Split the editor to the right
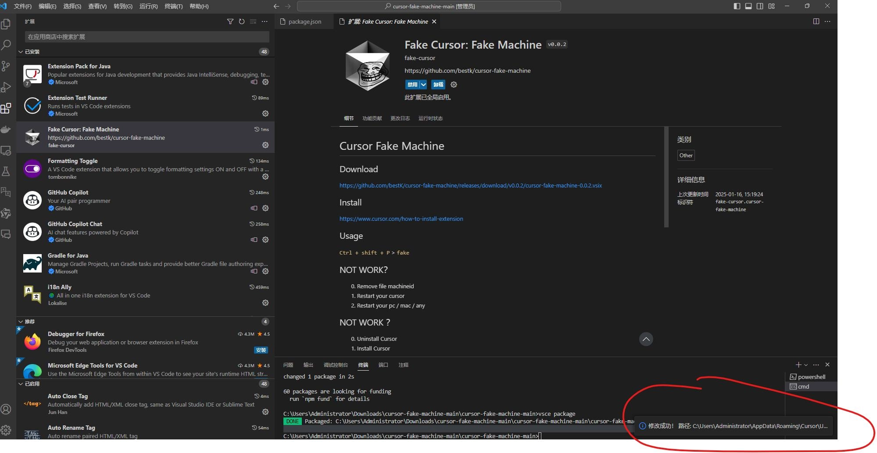Viewport: 877px width, 453px height. click(816, 21)
